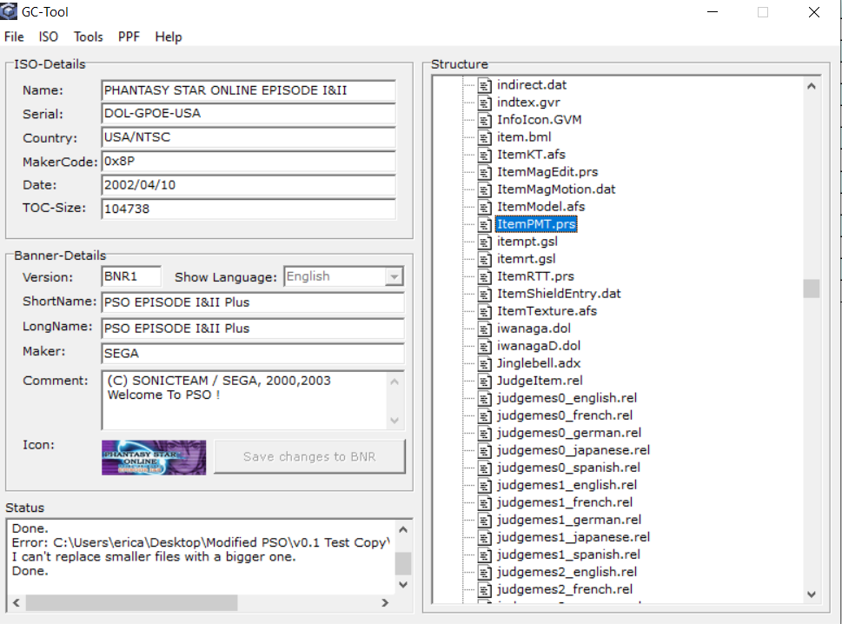Select the ItemKT.afs file icon
Screen dimensions: 842x624
coord(484,156)
